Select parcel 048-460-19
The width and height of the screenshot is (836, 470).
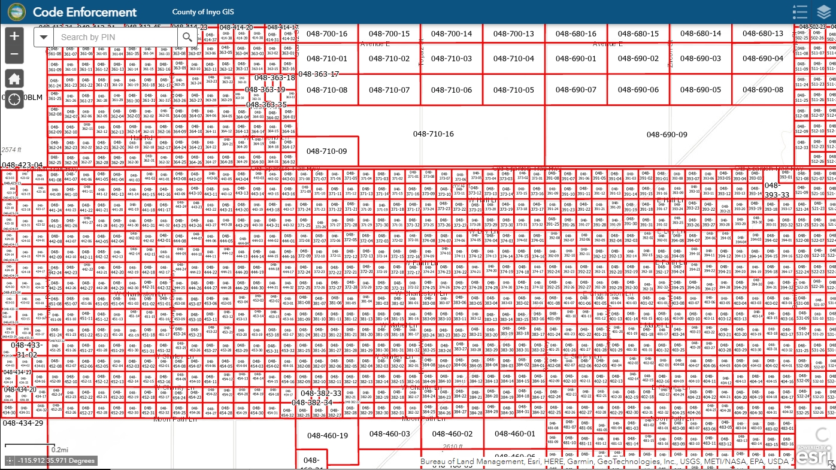pyautogui.click(x=326, y=436)
